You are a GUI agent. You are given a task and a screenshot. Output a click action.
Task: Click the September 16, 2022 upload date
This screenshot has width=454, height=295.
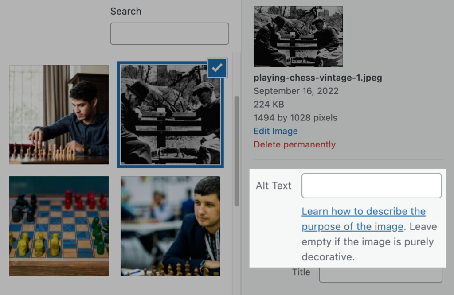(296, 91)
